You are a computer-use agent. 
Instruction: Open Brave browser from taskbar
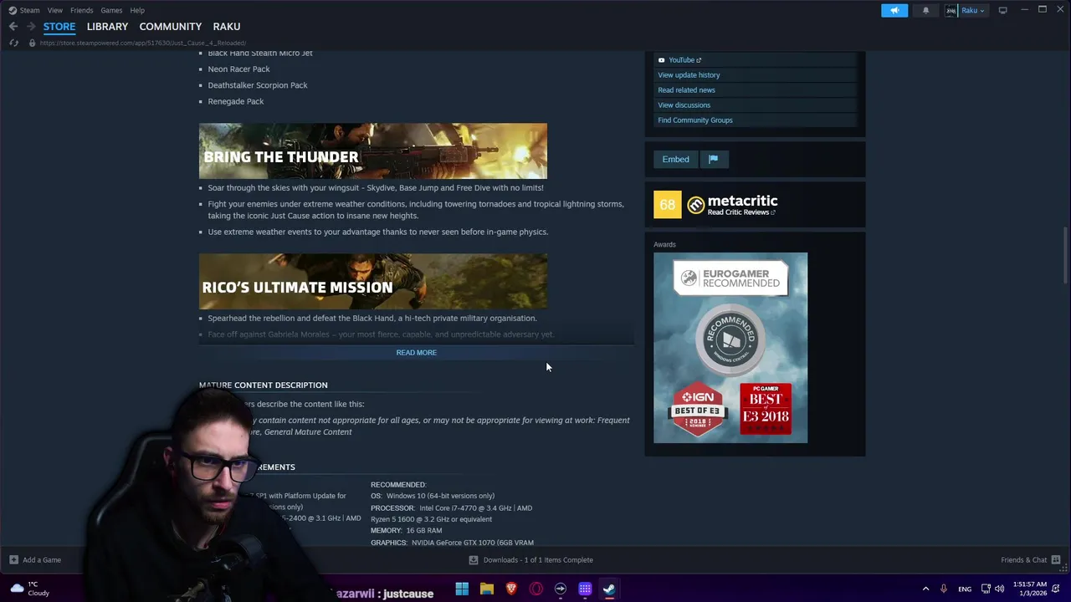point(511,589)
